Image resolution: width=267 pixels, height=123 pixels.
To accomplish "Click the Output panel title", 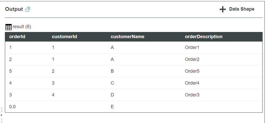I will [14, 9].
